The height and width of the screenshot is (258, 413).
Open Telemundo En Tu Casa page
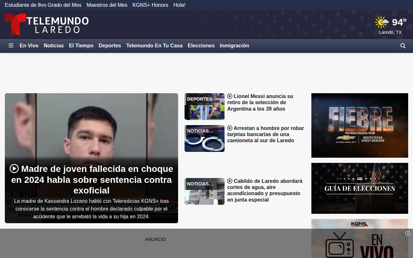[154, 46]
